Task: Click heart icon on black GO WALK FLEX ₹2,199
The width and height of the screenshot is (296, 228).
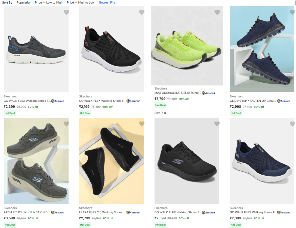Action: click(x=142, y=12)
